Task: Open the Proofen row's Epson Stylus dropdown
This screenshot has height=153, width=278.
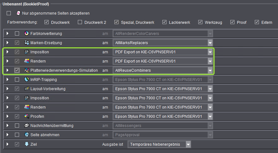Action: (210, 116)
